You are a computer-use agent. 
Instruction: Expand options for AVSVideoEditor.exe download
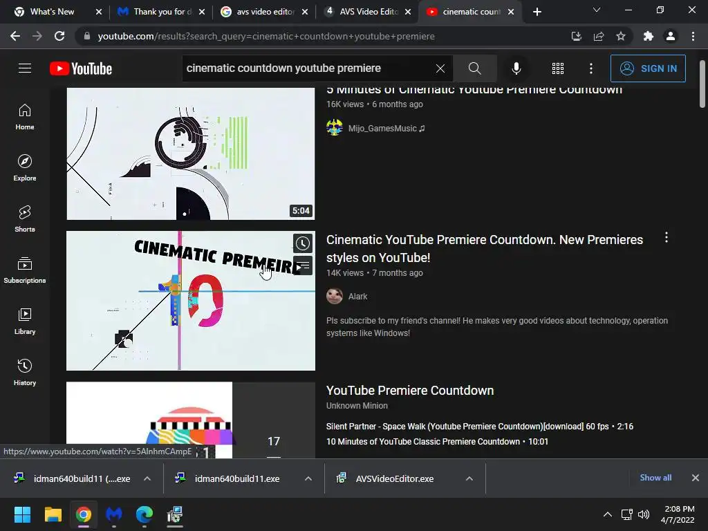pyautogui.click(x=469, y=478)
